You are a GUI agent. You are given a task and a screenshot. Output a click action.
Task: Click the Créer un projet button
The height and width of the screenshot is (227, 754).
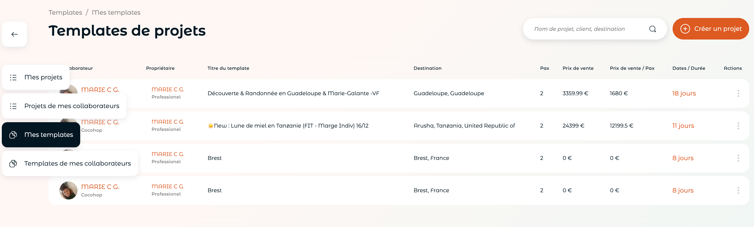pyautogui.click(x=710, y=29)
